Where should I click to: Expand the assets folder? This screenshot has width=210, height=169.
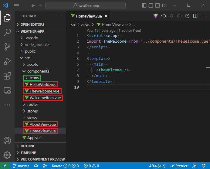click(x=40, y=65)
